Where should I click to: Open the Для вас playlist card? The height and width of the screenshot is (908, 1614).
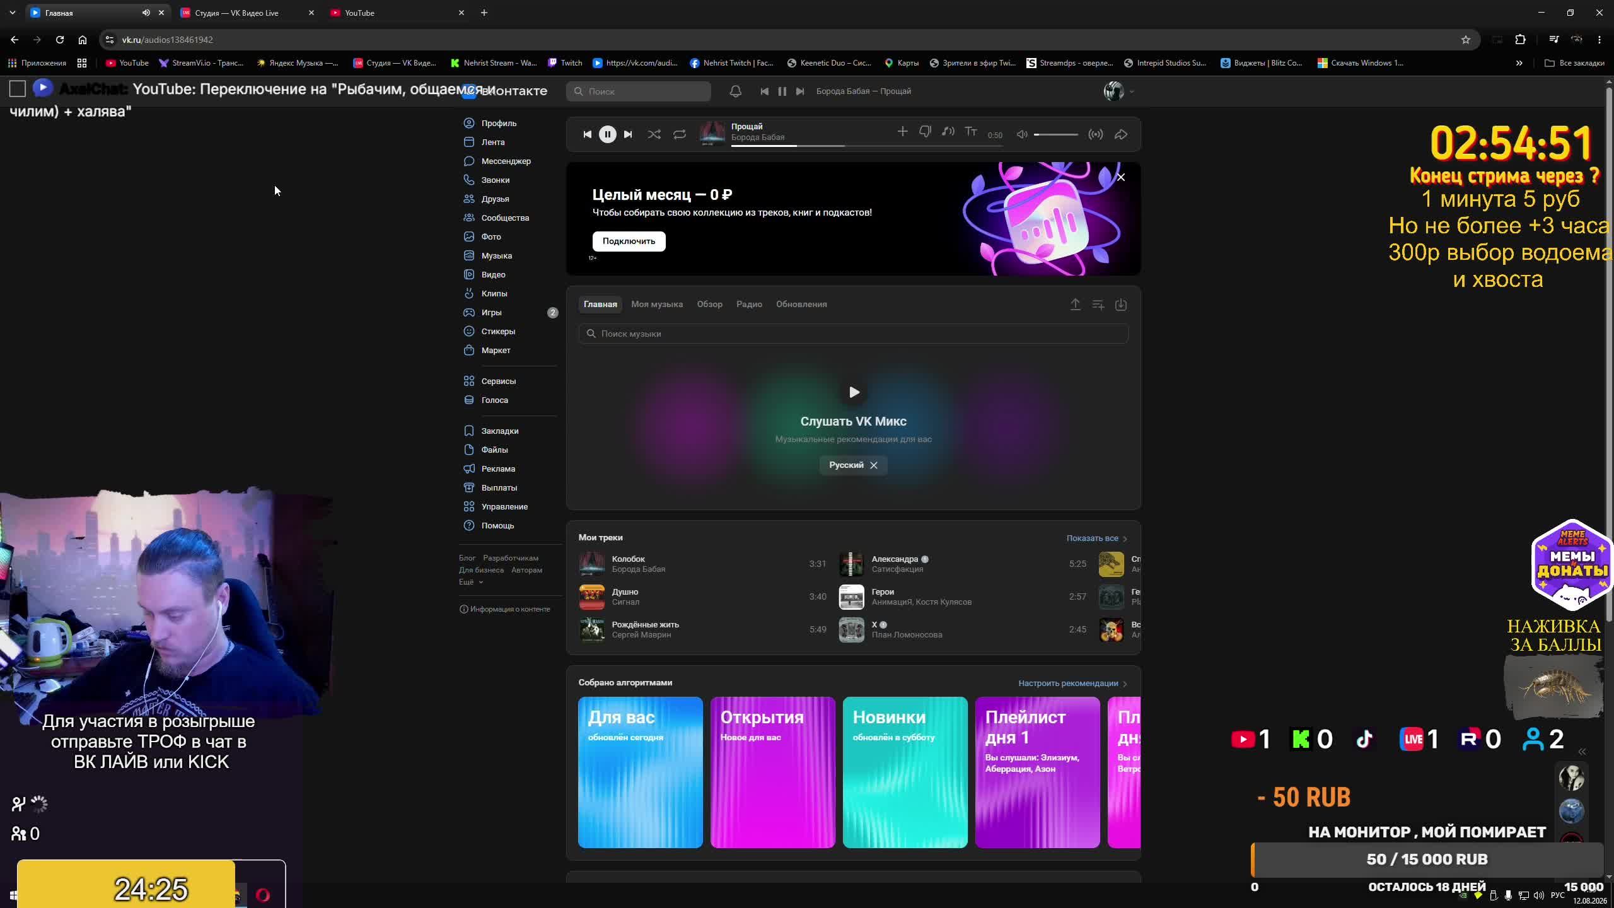640,772
